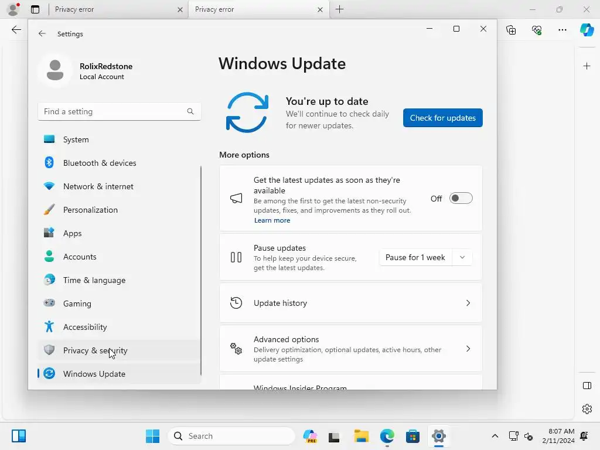Viewport: 600px width, 450px height.
Task: Open Update history chevron
Action: [468, 303]
